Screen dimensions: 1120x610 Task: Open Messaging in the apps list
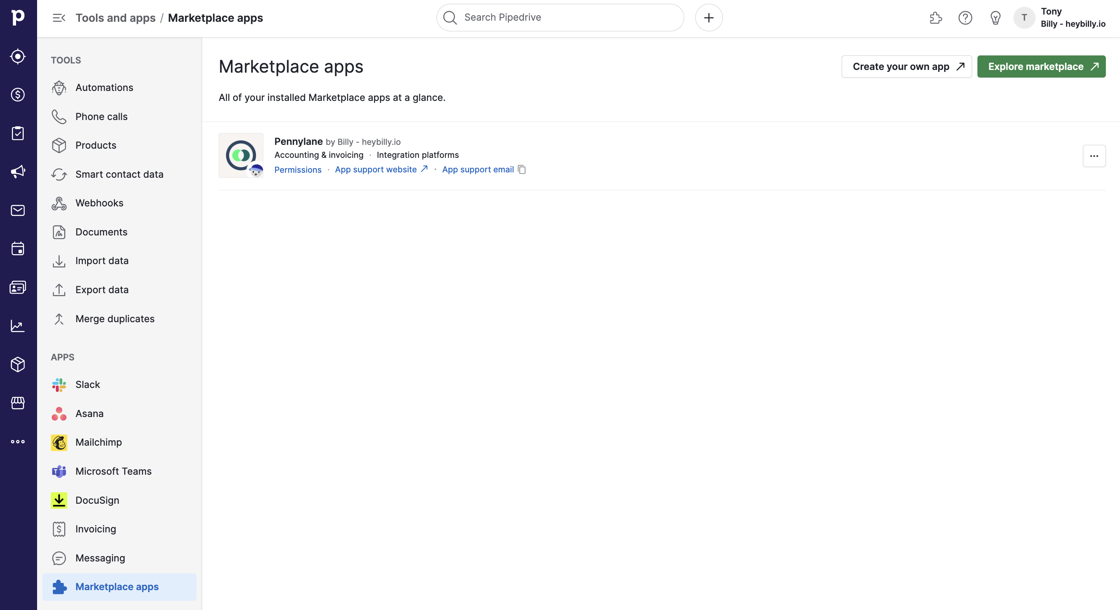point(119,558)
